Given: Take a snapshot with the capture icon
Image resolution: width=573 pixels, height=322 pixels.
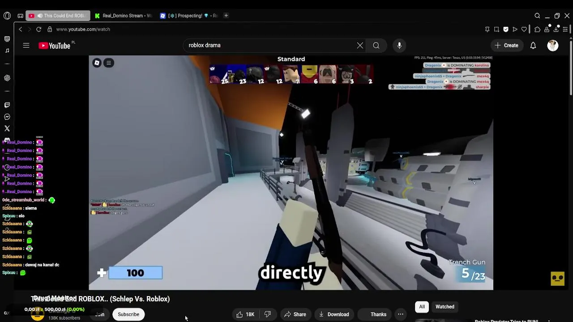Looking at the screenshot, I should 496,29.
